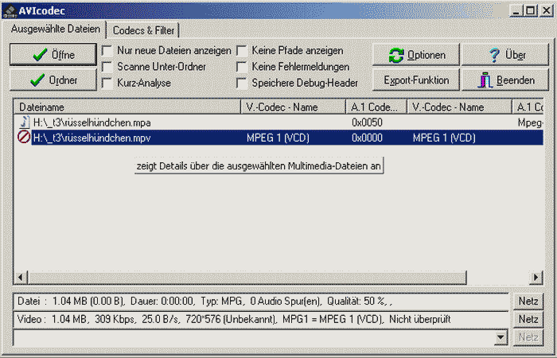Toggle the Scanne Unter-Ordner checkbox
Screen dimensions: 557x358
[107, 66]
